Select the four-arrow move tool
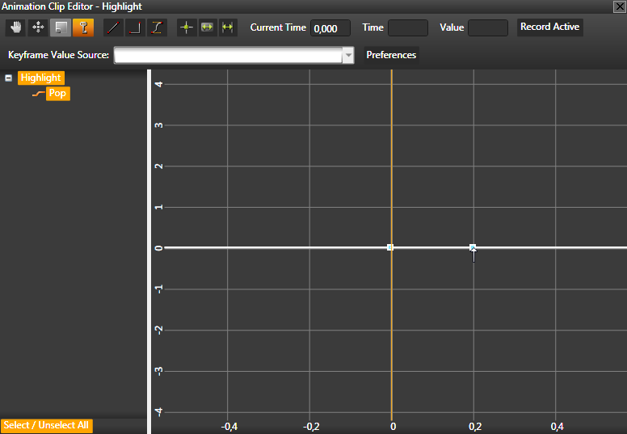This screenshot has height=434, width=627. coord(38,27)
